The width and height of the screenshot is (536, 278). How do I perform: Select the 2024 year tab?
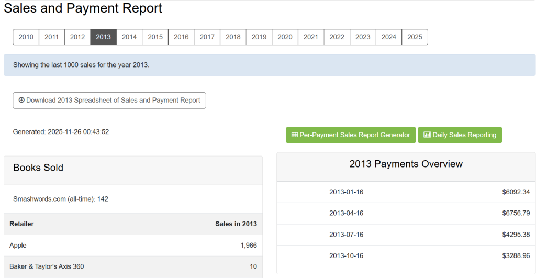(388, 37)
